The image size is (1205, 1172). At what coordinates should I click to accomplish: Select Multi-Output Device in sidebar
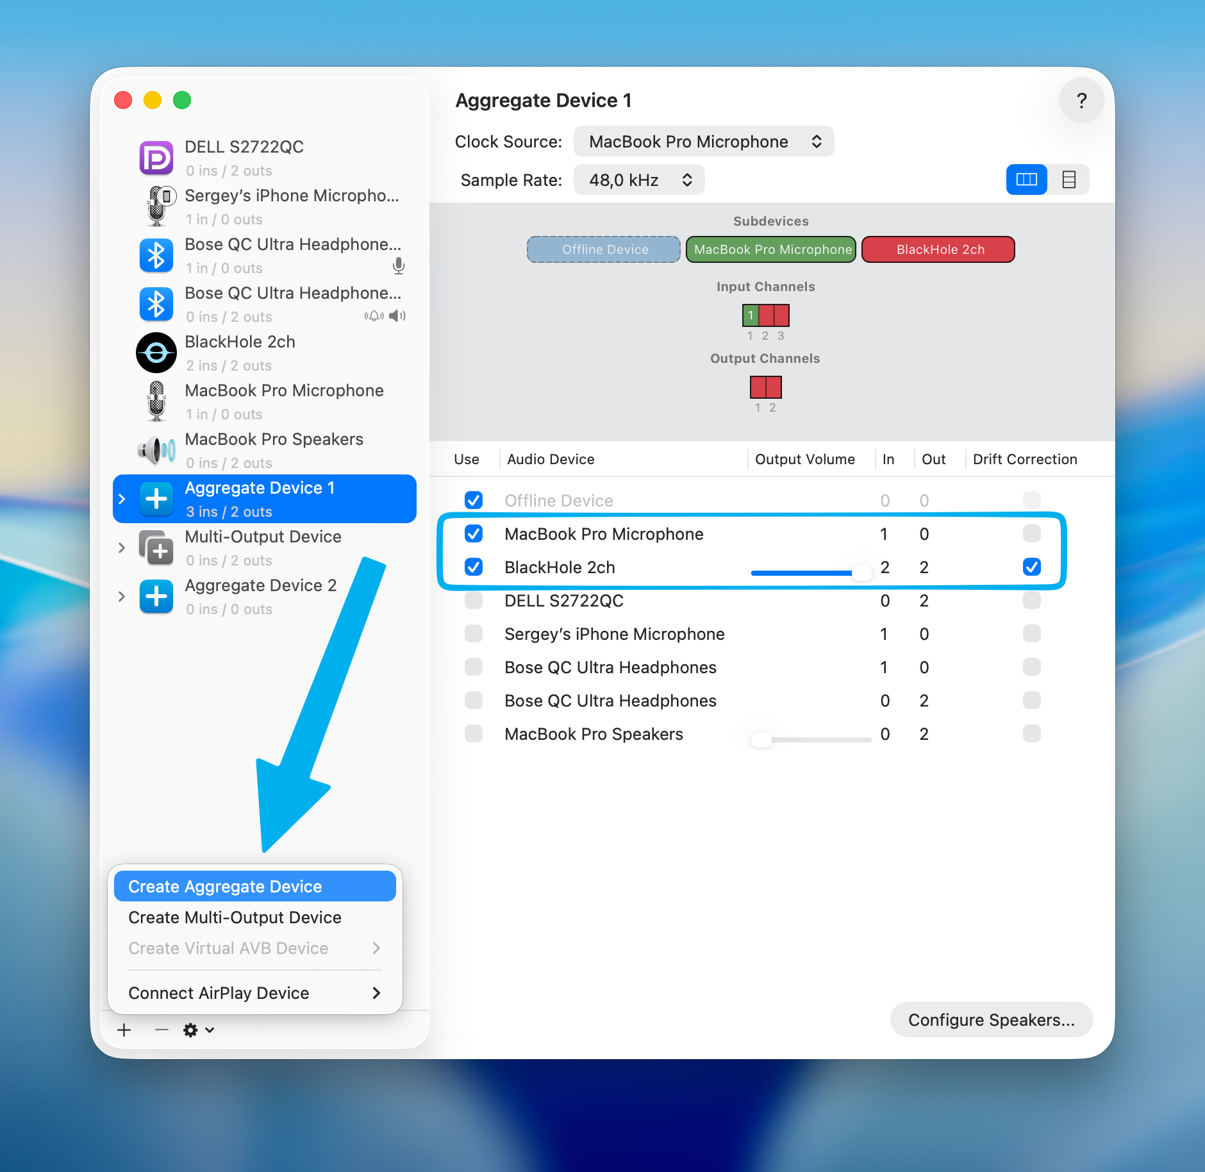(x=265, y=548)
